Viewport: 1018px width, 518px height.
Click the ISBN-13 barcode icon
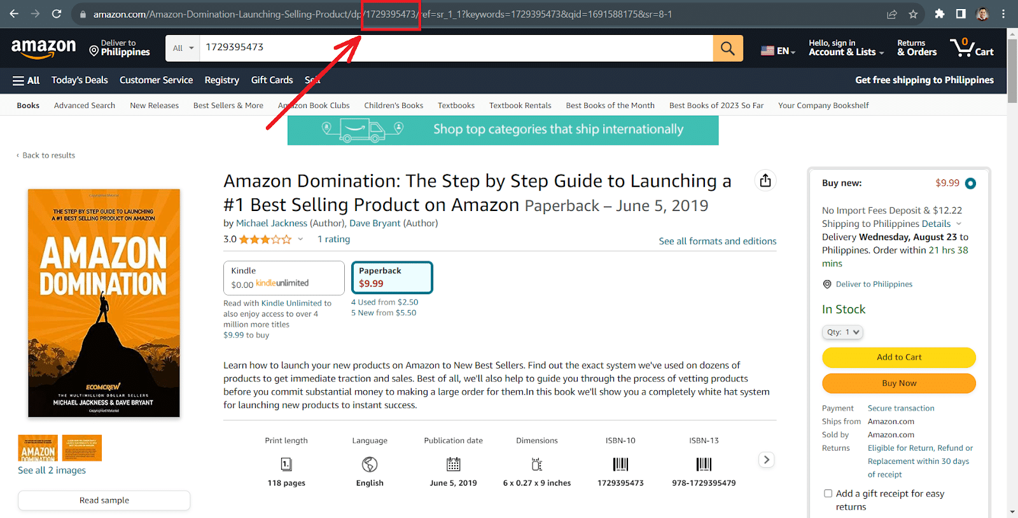click(704, 464)
